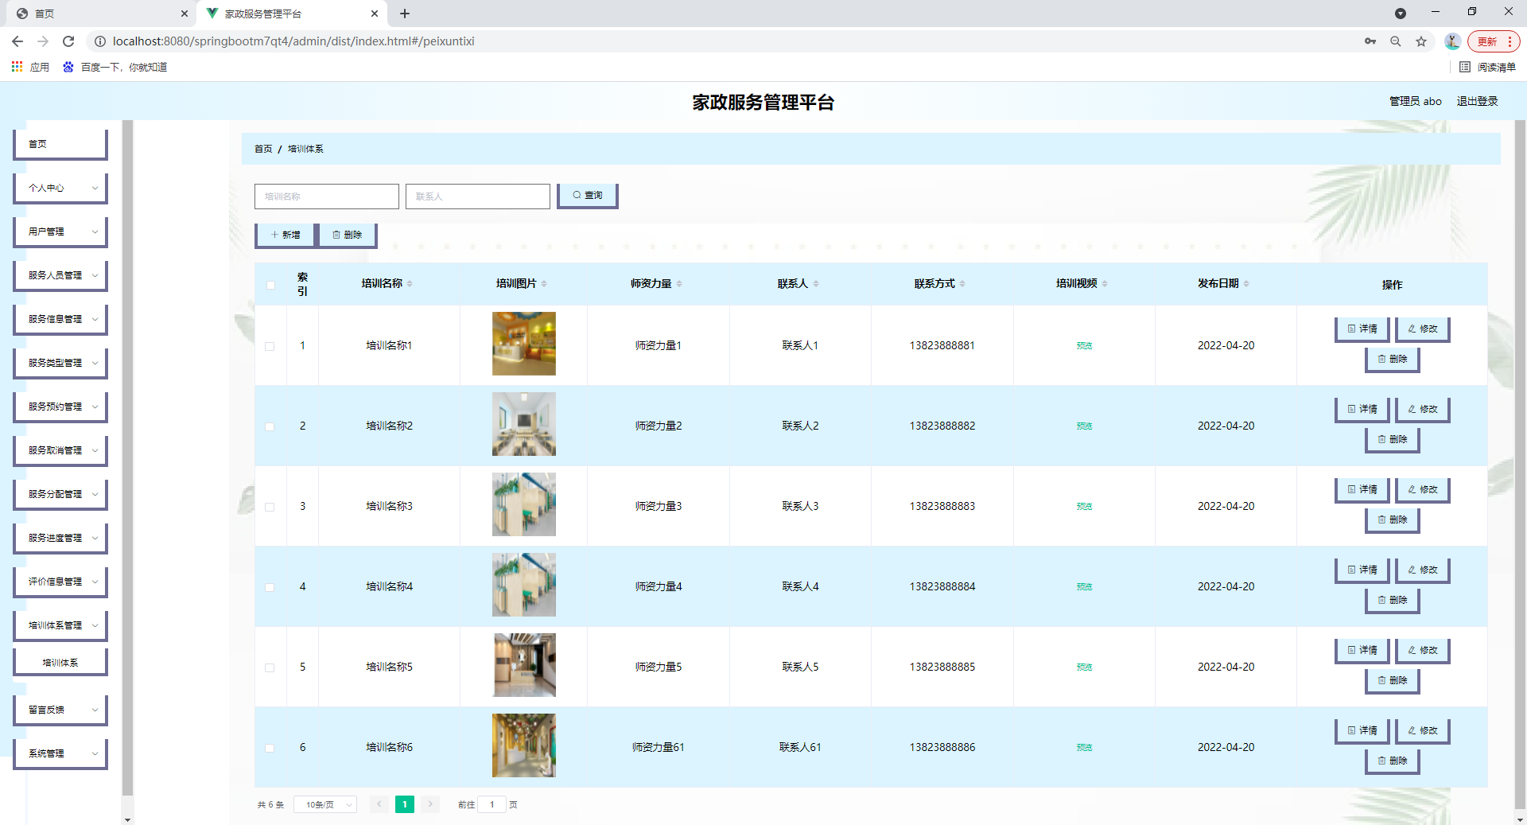Click the bookmark star in the address bar
This screenshot has height=825, width=1527.
pos(1421,41)
